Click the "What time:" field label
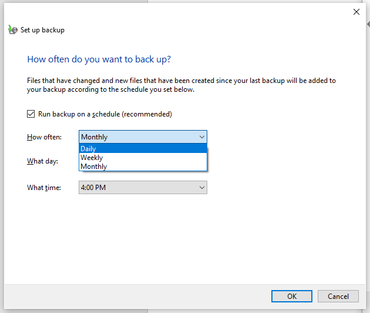 pos(43,188)
